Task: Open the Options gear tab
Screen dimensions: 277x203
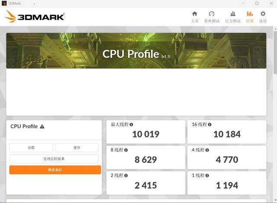Action: pyautogui.click(x=263, y=17)
